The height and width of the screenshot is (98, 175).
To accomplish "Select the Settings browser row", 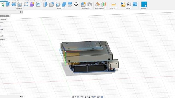I will 3,19.
